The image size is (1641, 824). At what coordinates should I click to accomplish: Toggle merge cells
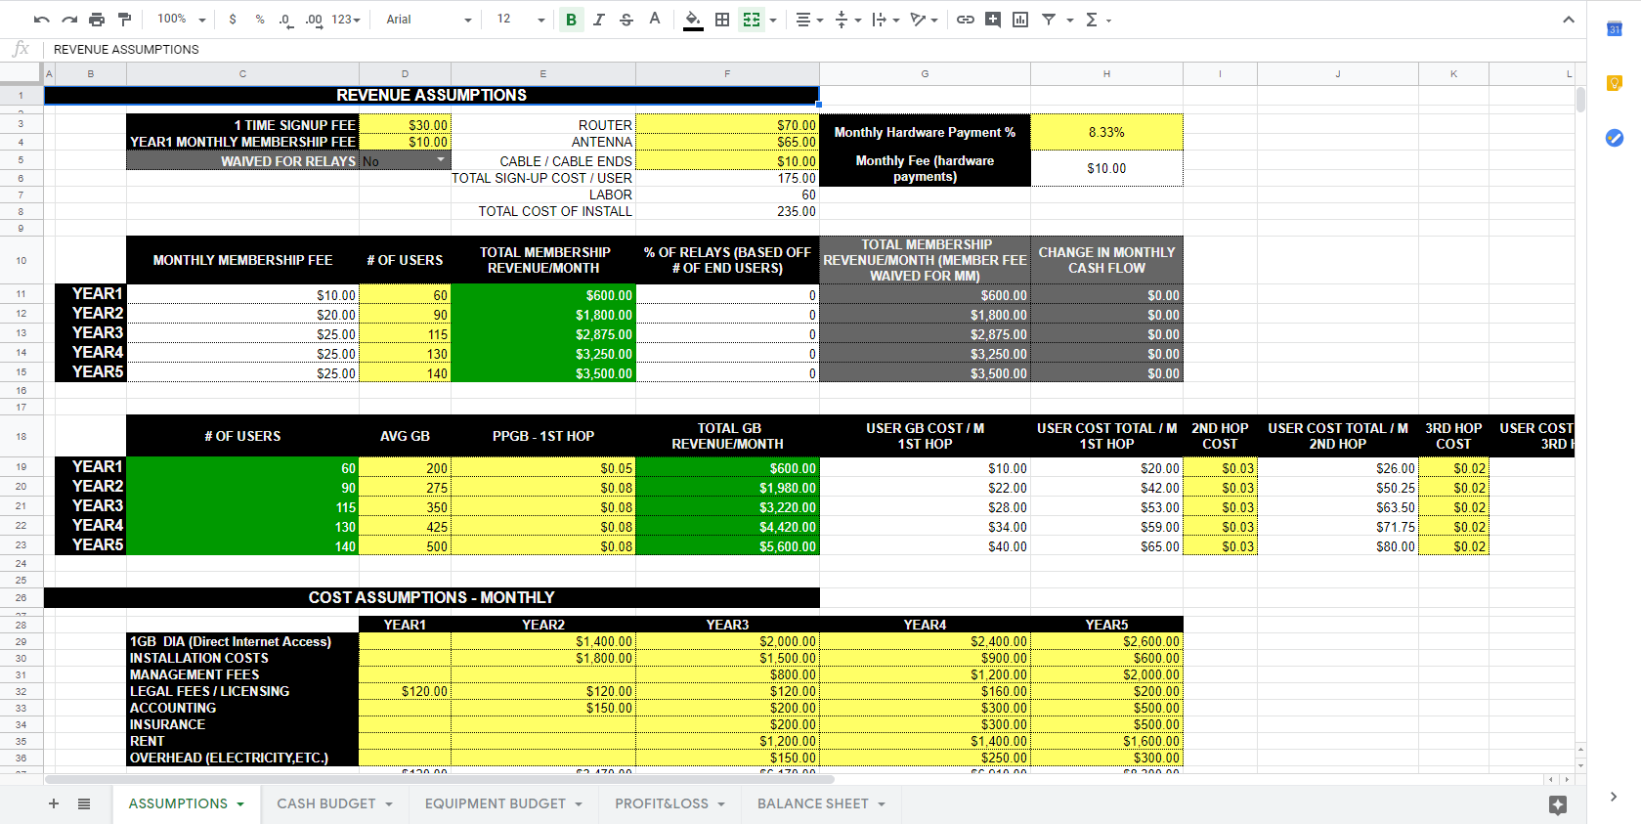(751, 20)
